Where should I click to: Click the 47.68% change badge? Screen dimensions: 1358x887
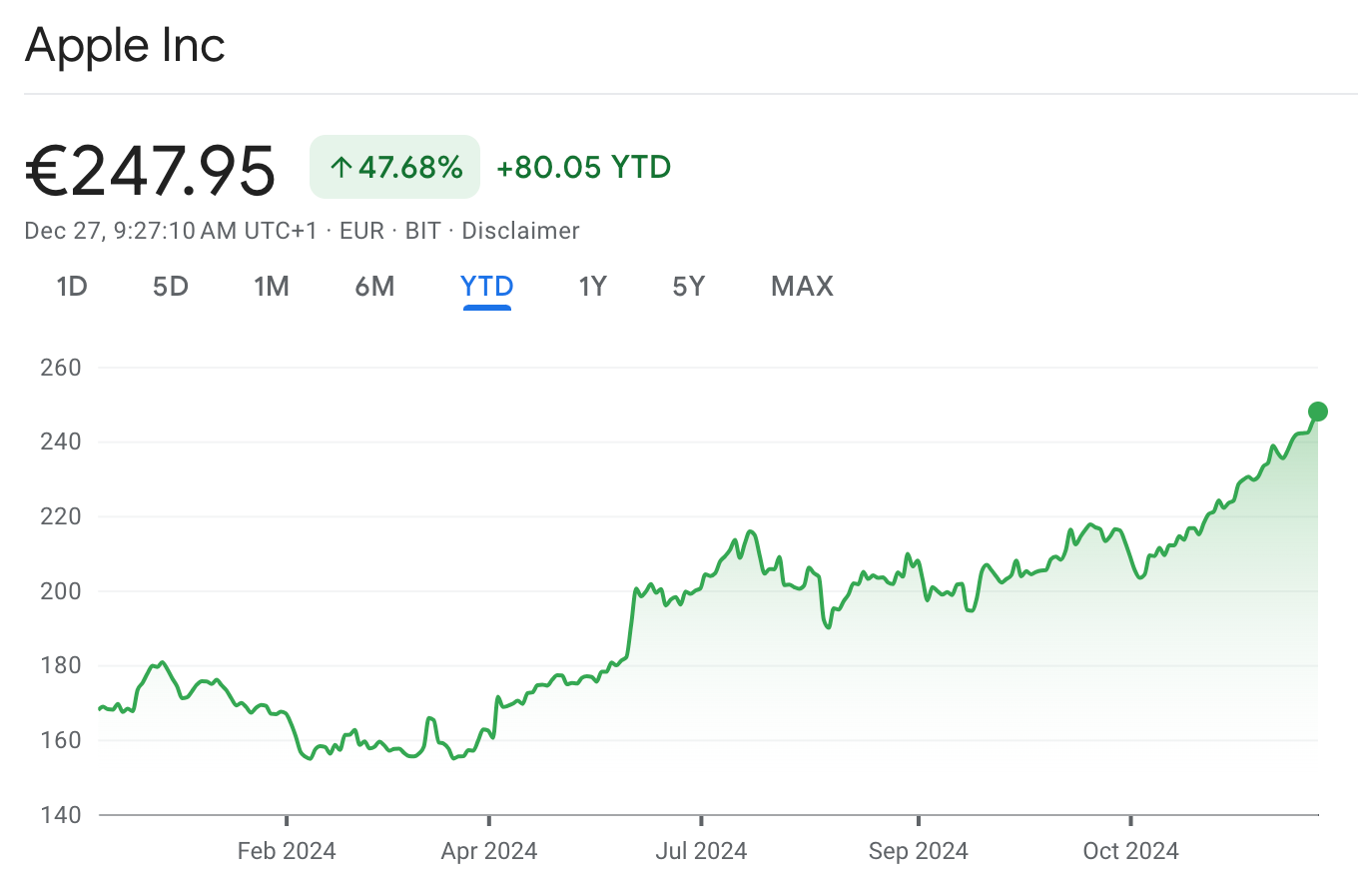coord(395,167)
